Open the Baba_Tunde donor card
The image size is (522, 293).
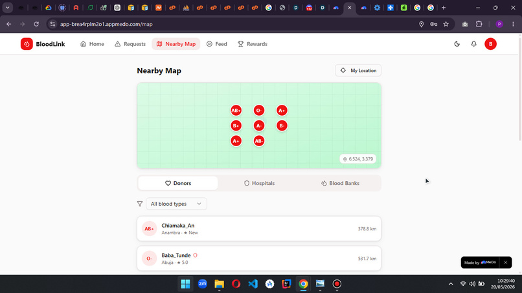(x=259, y=259)
